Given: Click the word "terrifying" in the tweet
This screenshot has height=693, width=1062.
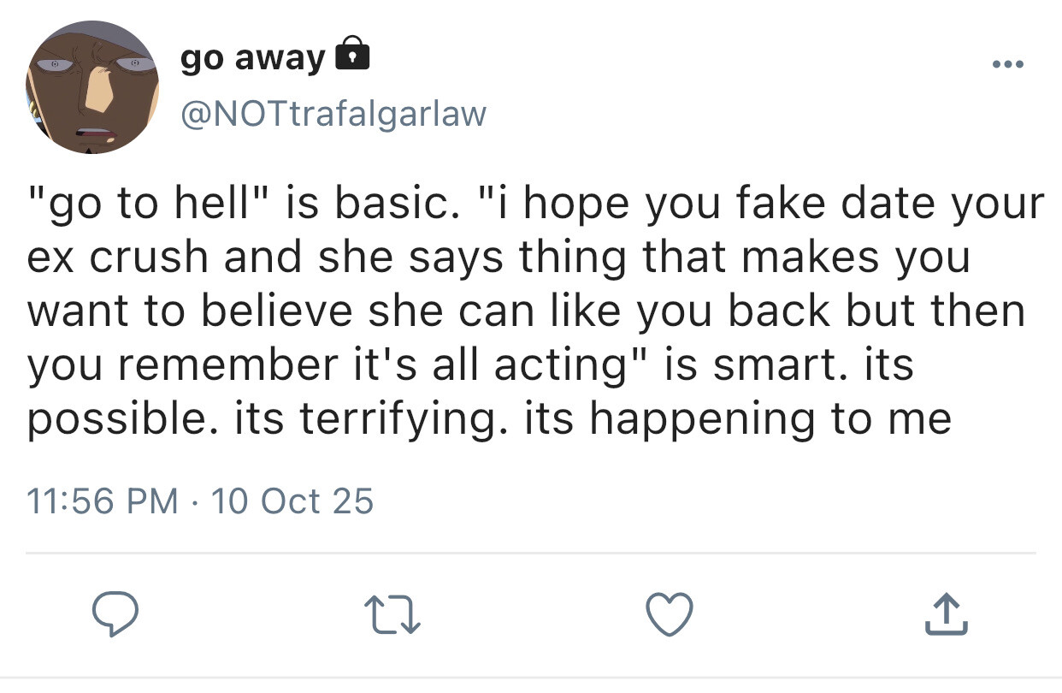Looking at the screenshot, I should click(x=403, y=419).
